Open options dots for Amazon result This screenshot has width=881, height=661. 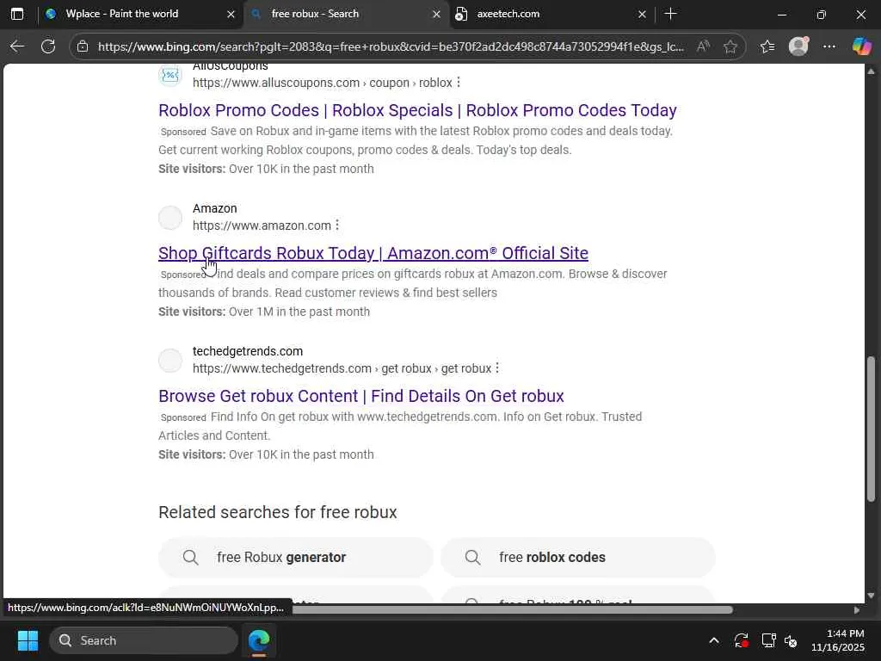pos(337,225)
